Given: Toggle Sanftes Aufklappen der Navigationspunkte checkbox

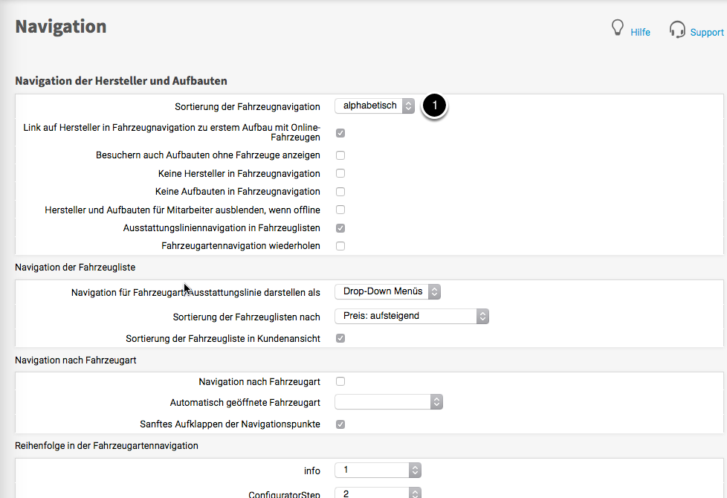Looking at the screenshot, I should 340,424.
